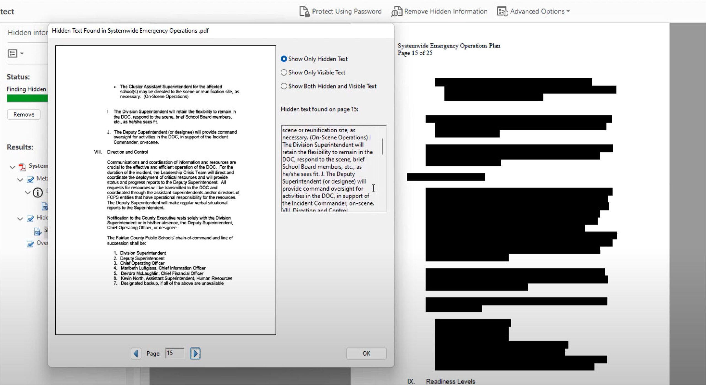This screenshot has width=706, height=385.
Task: Select Show Both Hidden and Visible Text
Action: (284, 86)
